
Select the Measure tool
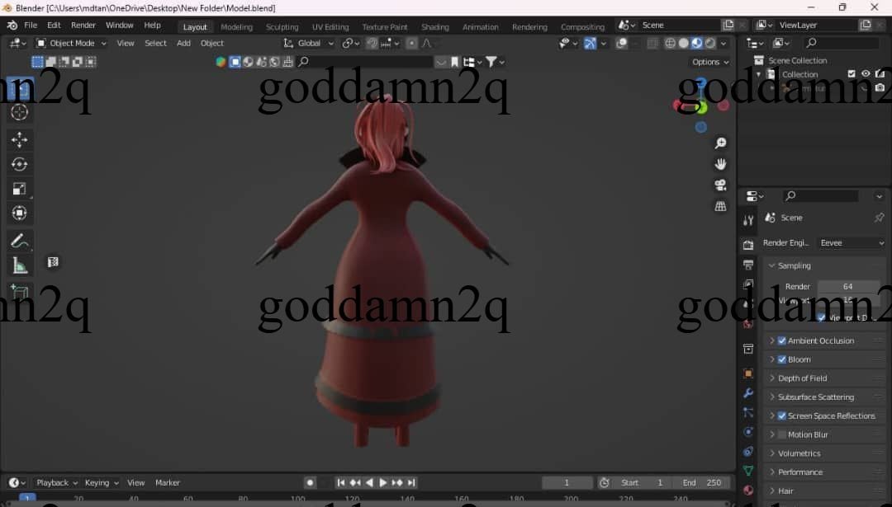(x=19, y=265)
